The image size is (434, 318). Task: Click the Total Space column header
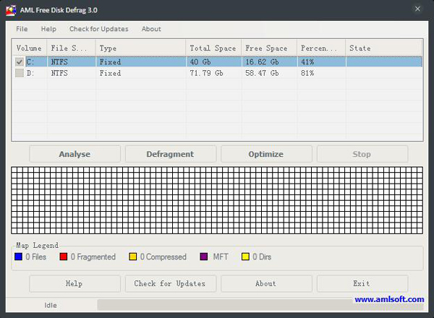click(x=213, y=48)
